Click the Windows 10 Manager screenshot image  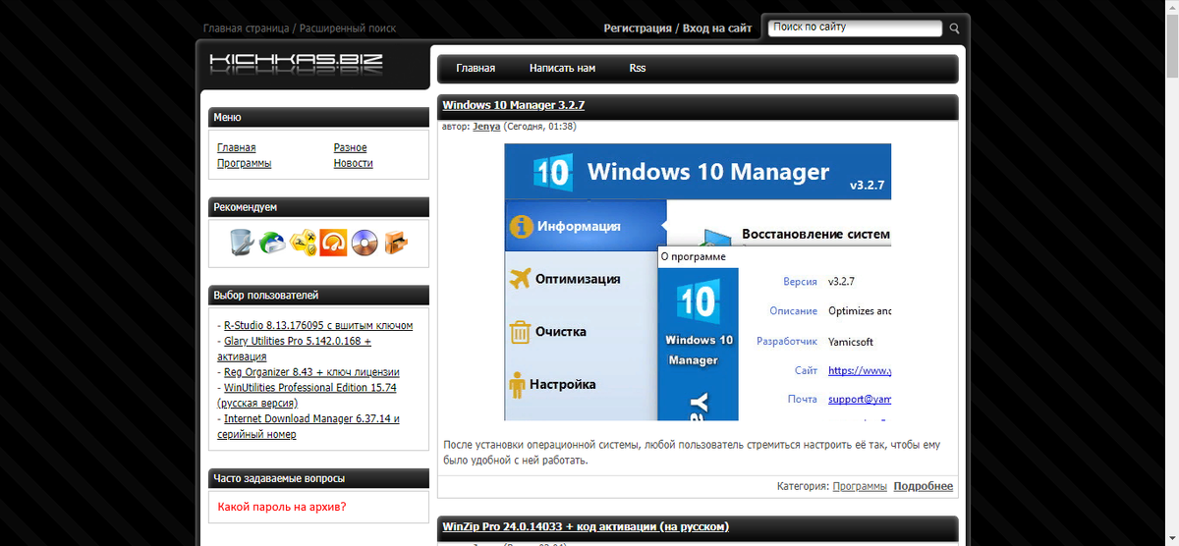tap(698, 283)
